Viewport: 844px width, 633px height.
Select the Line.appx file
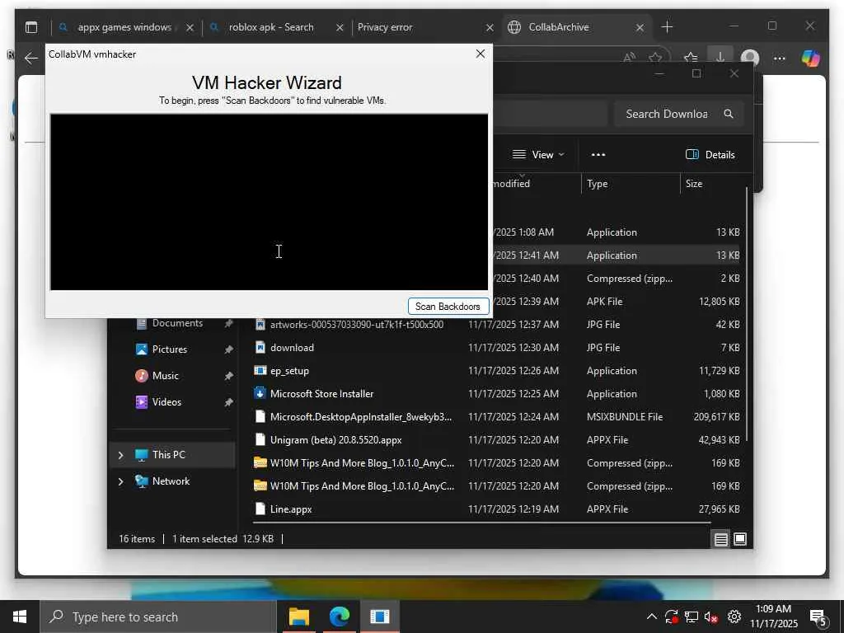coord(495,509)
